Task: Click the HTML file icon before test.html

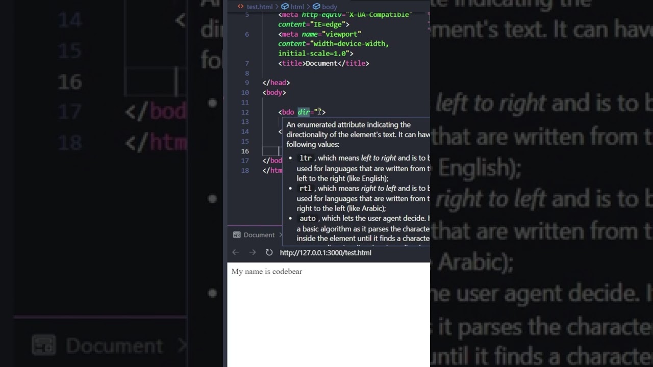Action: click(241, 7)
